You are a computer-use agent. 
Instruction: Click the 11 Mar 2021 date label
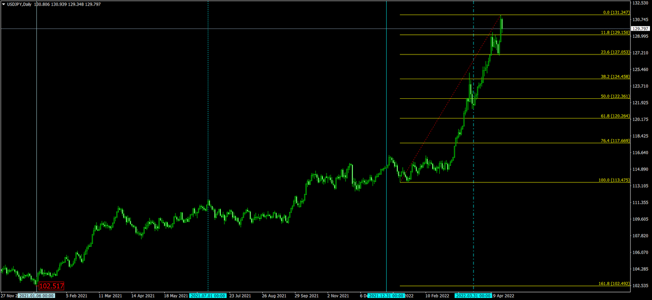pyautogui.click(x=110, y=296)
